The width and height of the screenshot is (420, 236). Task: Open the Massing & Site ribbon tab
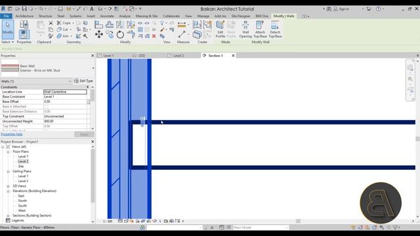146,16
